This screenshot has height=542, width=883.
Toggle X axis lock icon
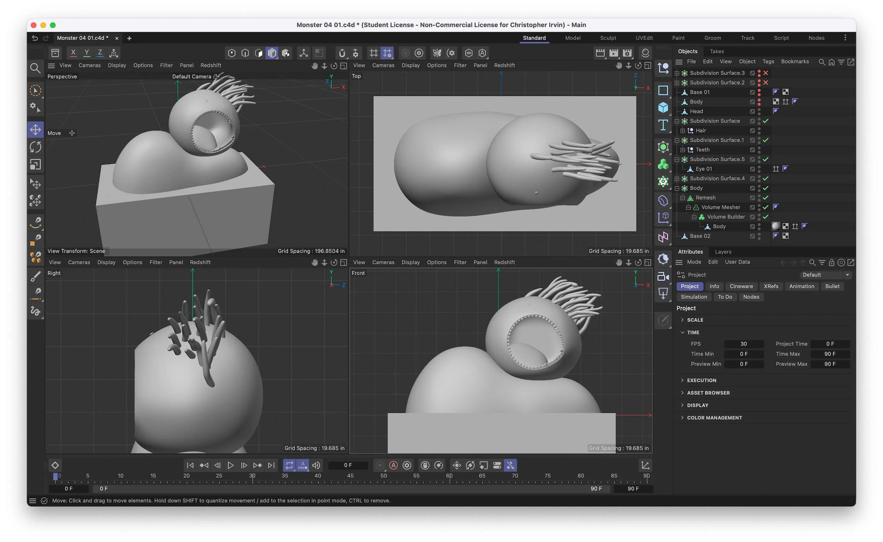pos(73,53)
